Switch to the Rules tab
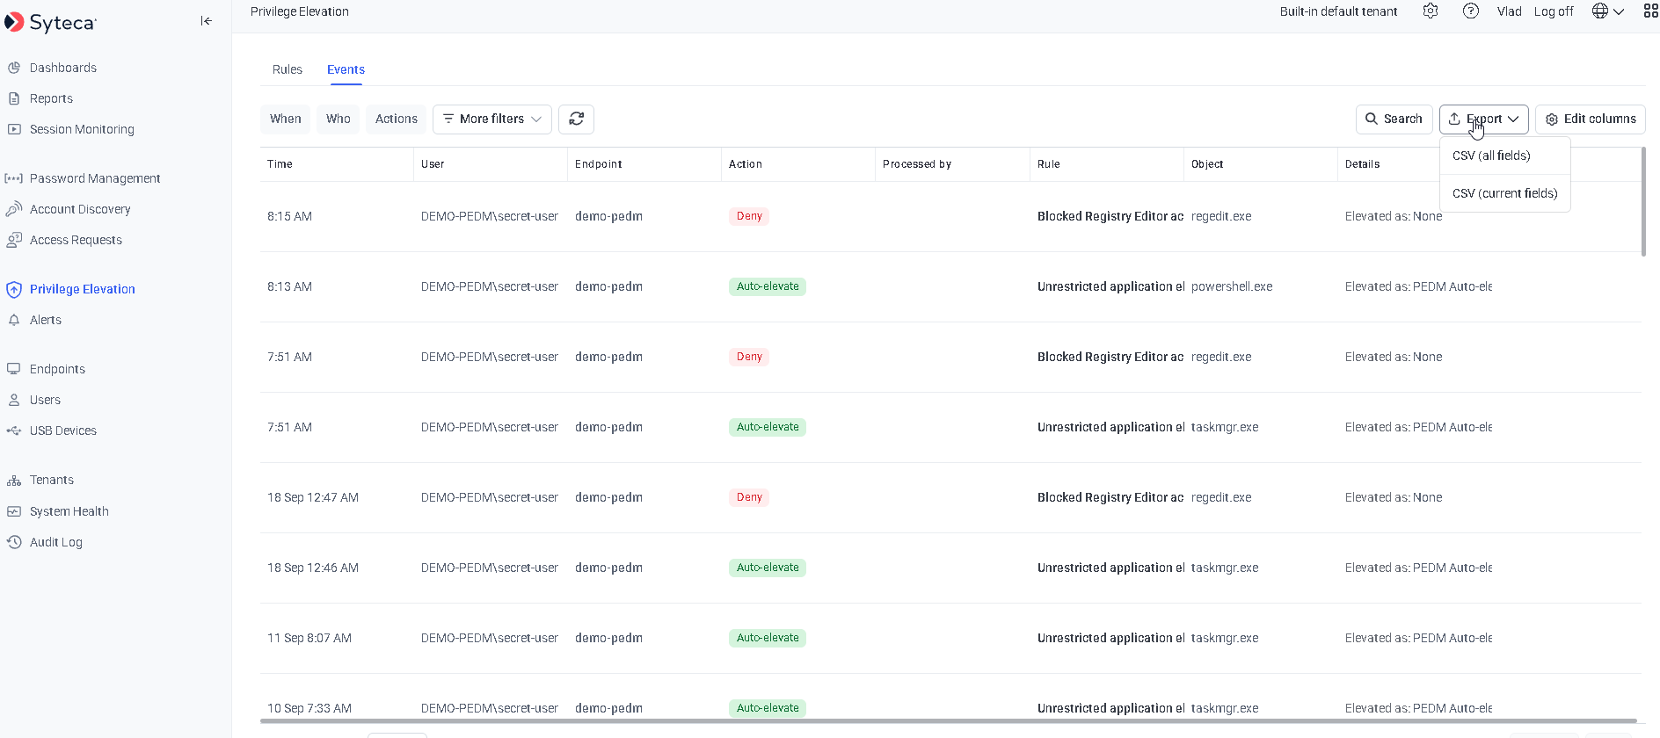The width and height of the screenshot is (1660, 738). [x=288, y=69]
